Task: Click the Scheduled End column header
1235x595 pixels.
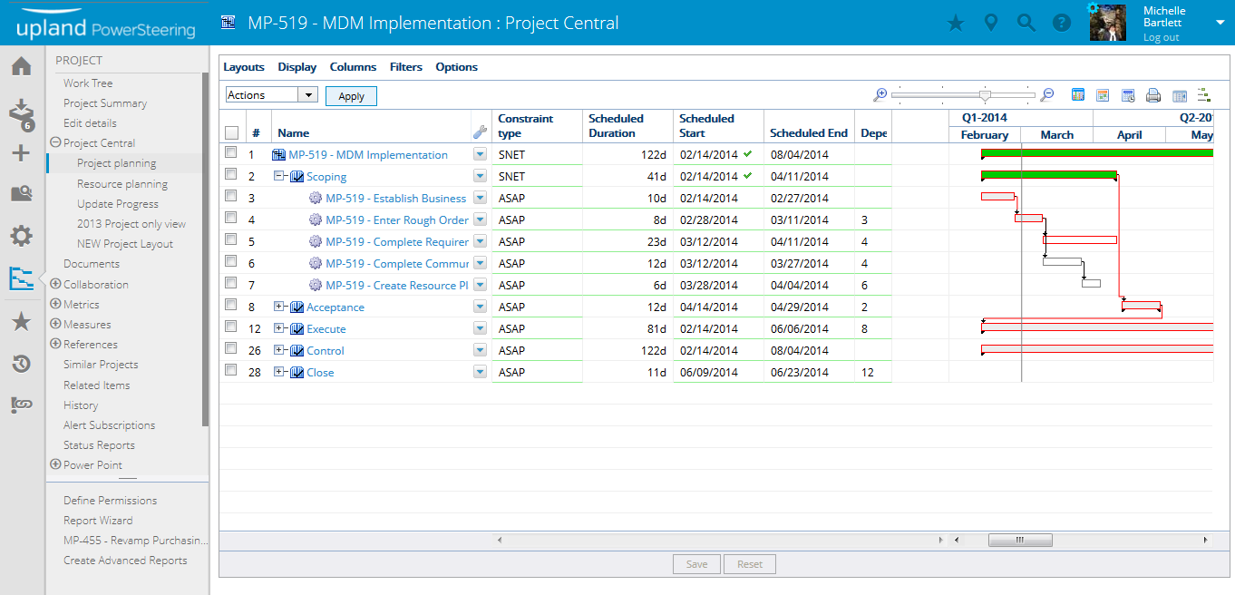Action: pos(809,132)
